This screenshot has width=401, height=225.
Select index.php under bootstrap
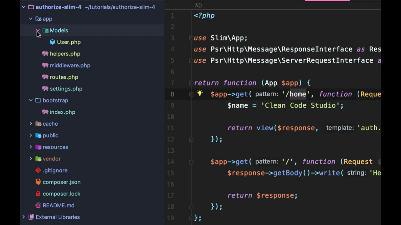coord(62,112)
